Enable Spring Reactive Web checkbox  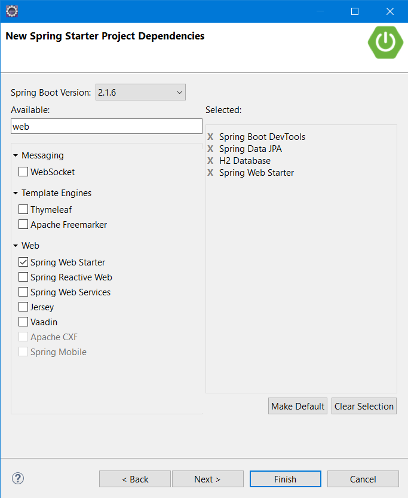coord(23,277)
